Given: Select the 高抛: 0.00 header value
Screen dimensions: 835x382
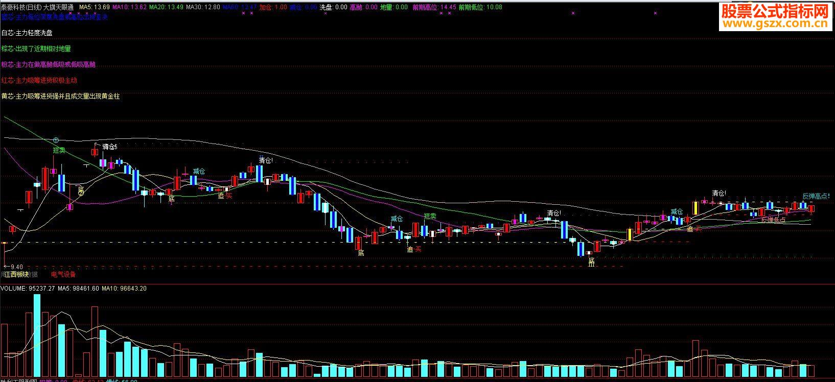Looking at the screenshot, I should tap(364, 7).
